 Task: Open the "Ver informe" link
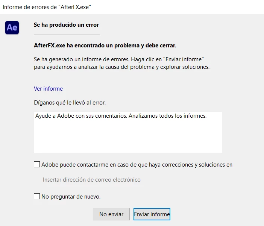[x=48, y=89]
